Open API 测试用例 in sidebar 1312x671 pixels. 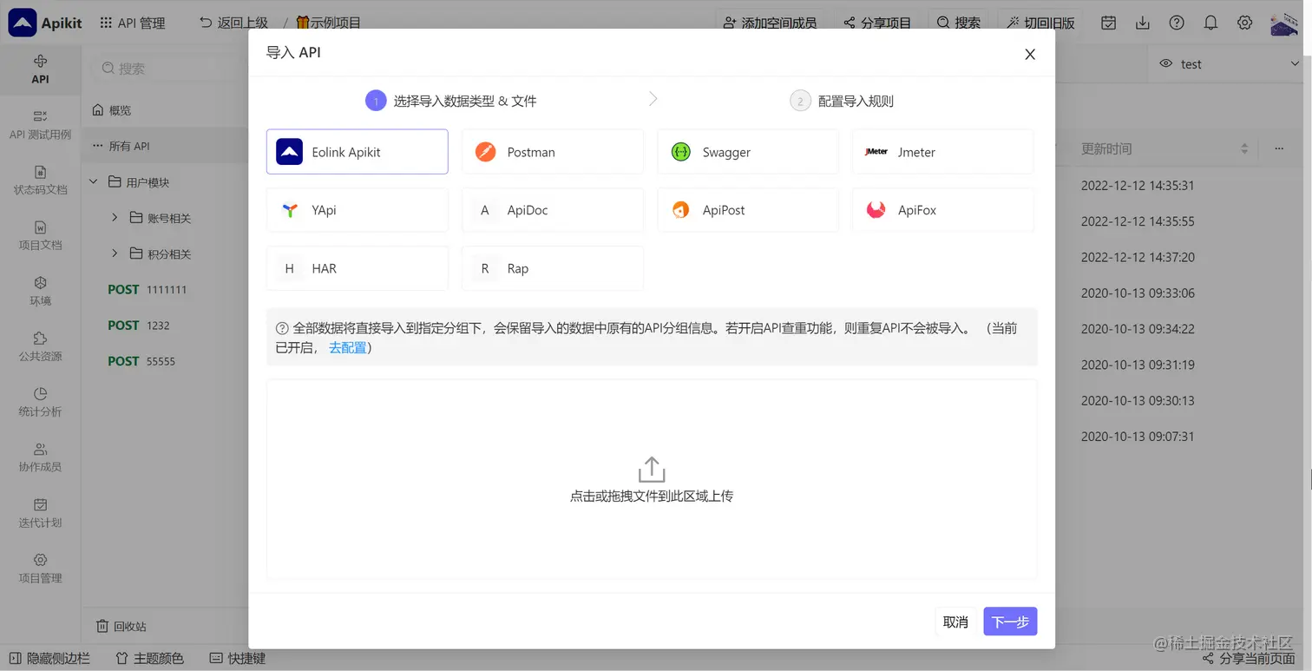[x=40, y=125]
